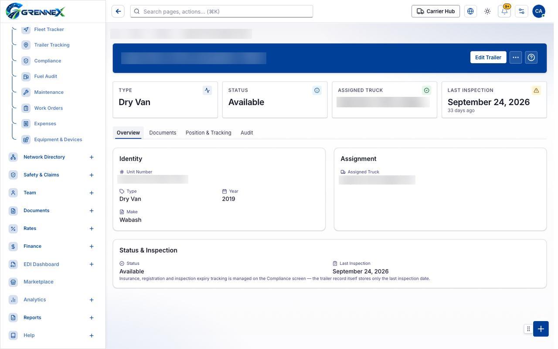
Task: Open the EDI Dashboard sidebar link
Action: click(x=41, y=264)
